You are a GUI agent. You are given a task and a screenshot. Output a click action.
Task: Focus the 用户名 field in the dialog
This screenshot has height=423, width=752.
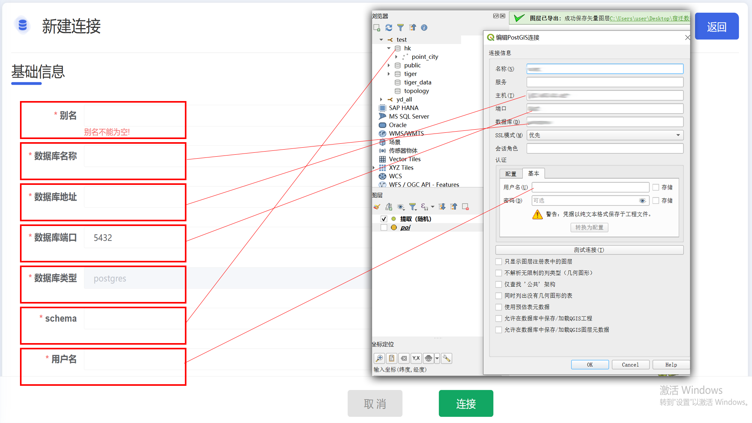[x=591, y=187]
